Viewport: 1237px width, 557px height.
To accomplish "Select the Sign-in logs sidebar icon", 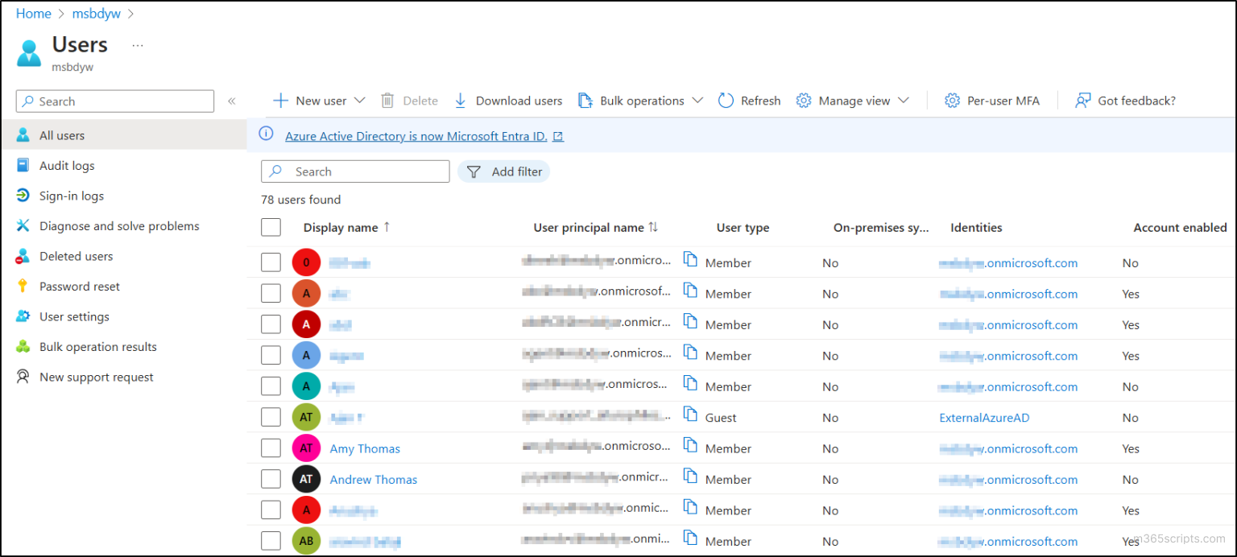I will [23, 196].
